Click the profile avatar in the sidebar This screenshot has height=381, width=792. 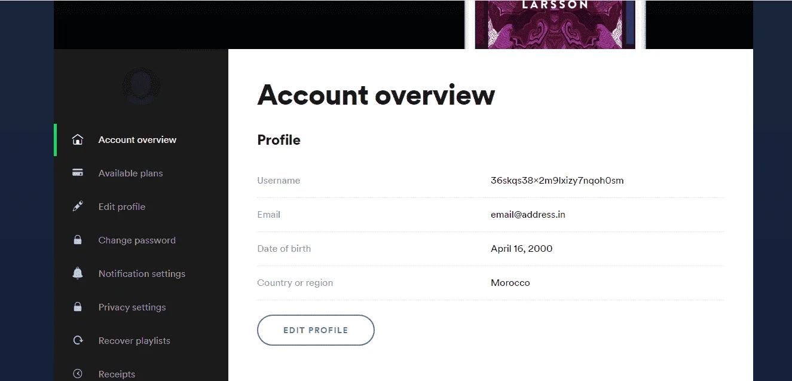(x=141, y=86)
